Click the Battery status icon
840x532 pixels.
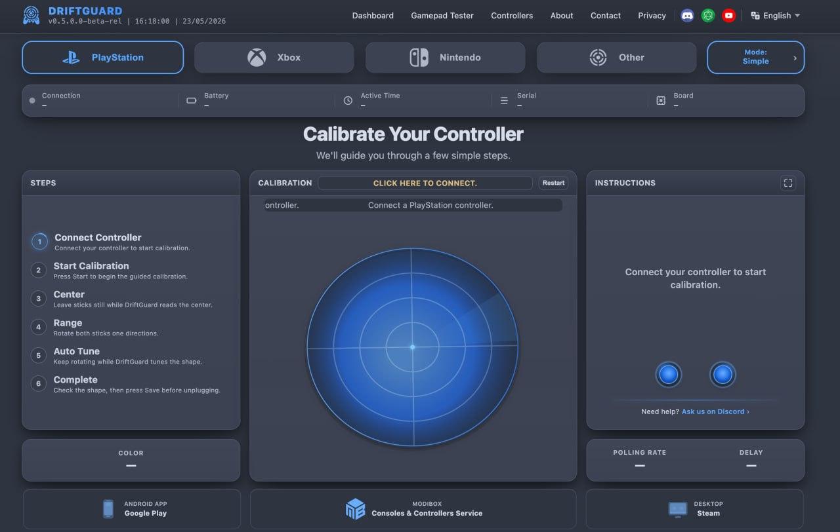point(192,101)
